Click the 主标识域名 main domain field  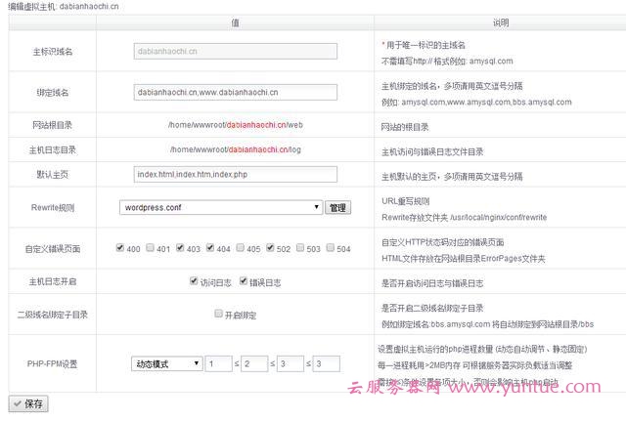pos(235,51)
